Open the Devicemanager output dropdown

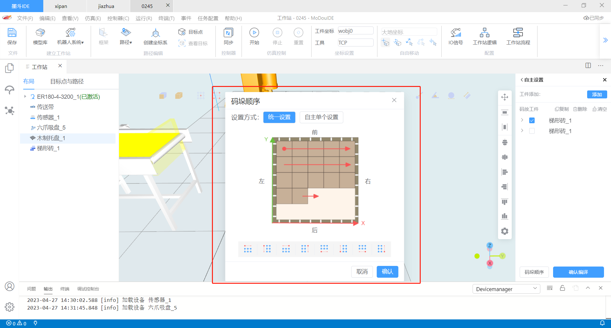pos(506,289)
